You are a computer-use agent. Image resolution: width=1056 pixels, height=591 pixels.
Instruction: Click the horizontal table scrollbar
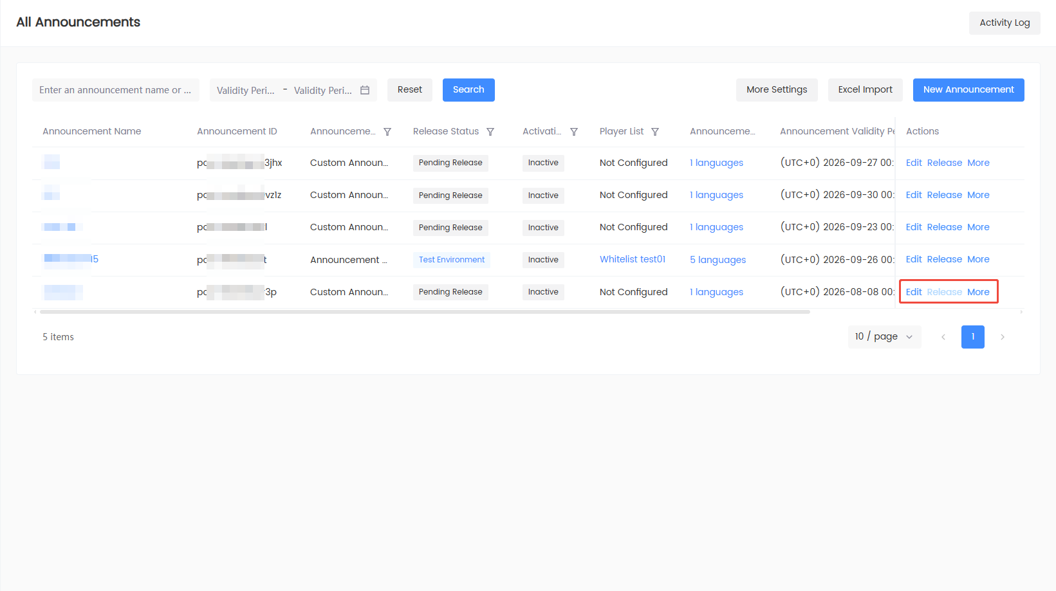[x=425, y=312]
